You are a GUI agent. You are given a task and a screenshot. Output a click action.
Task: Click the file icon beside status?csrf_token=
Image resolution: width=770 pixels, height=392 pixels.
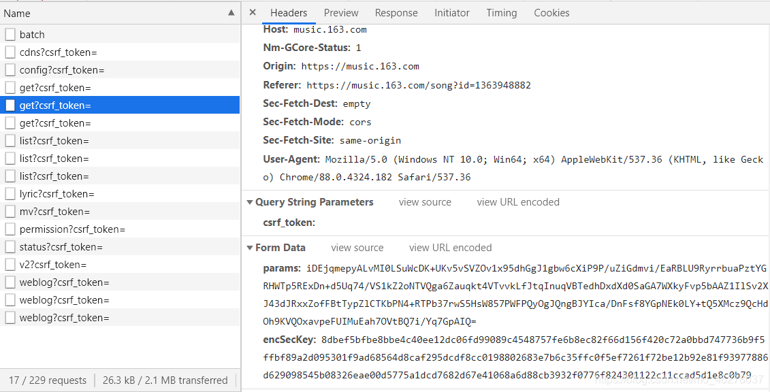[10, 247]
